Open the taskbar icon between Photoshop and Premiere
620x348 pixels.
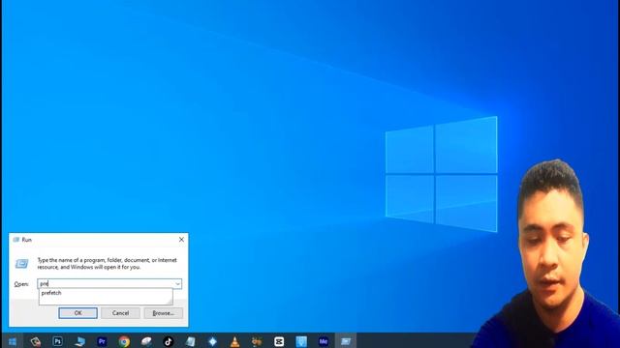click(79, 341)
